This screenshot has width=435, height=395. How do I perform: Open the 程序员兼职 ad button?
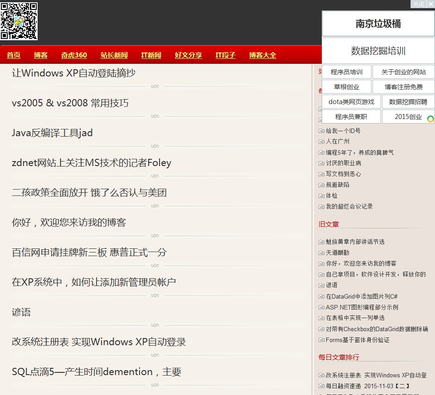point(351,117)
